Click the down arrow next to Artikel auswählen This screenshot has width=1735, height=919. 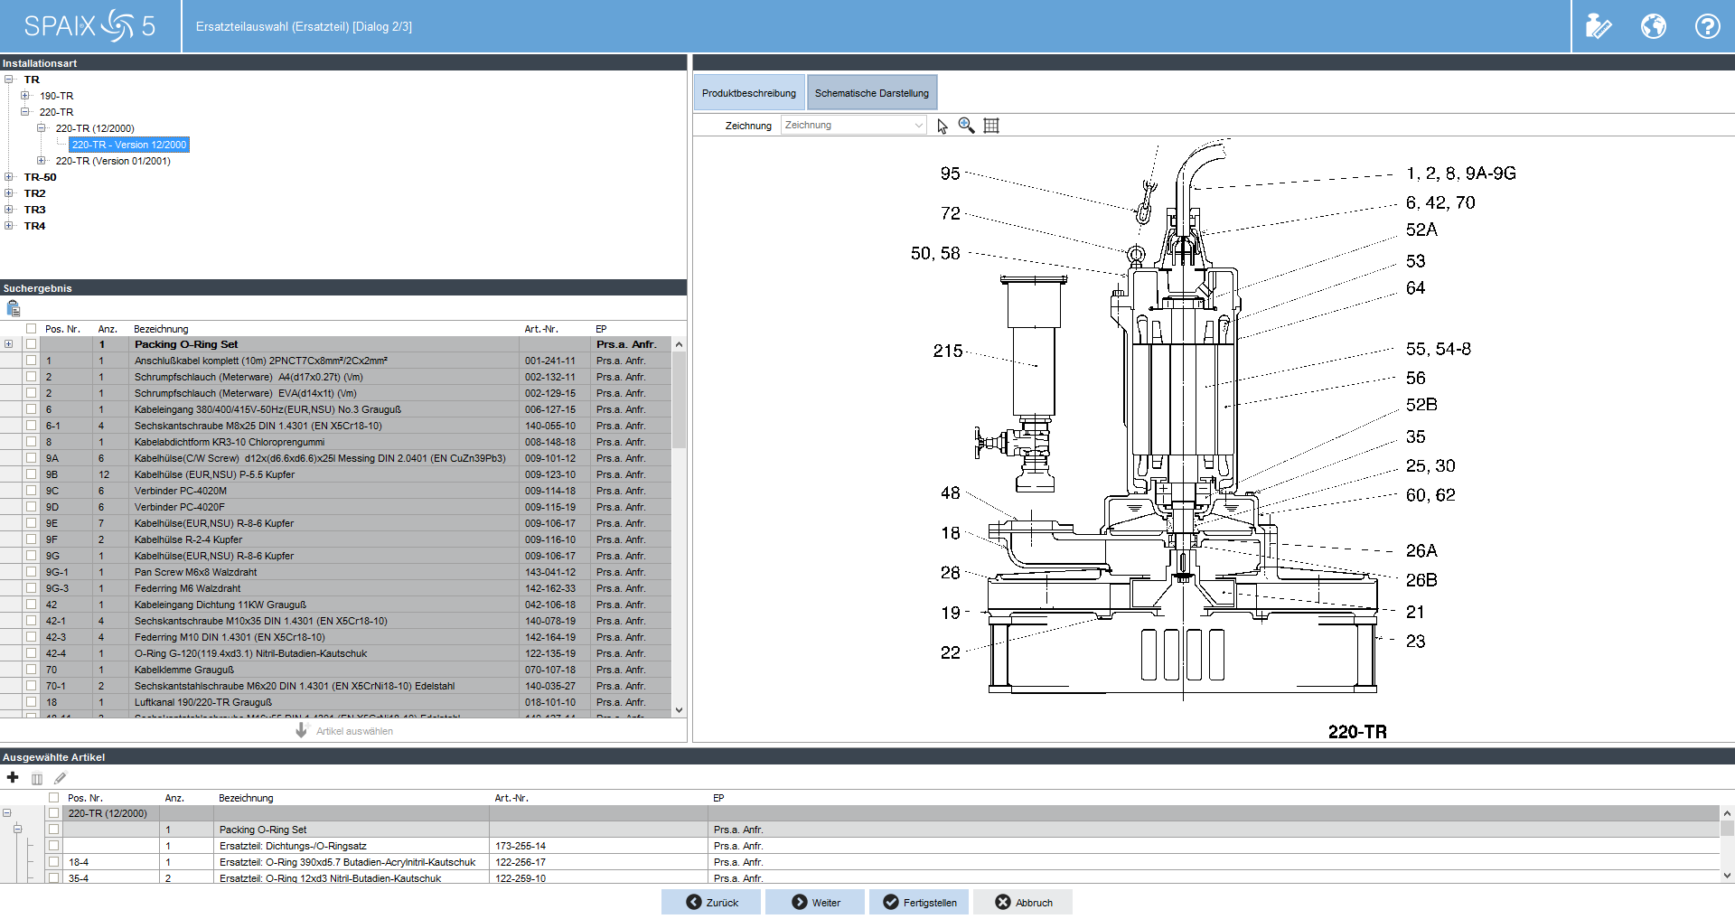coord(302,730)
